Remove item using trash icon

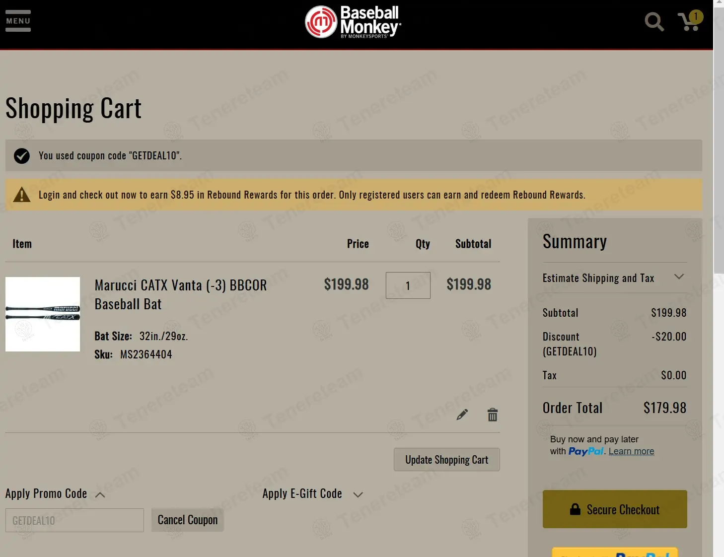pyautogui.click(x=492, y=415)
